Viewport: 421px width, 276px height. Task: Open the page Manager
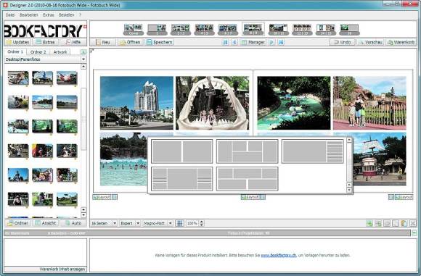[253, 42]
